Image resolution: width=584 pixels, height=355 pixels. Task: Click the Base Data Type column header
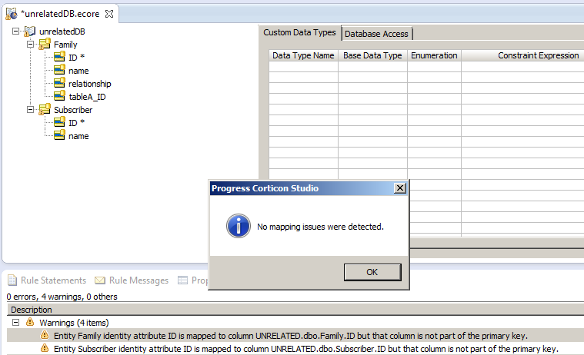[x=372, y=55]
